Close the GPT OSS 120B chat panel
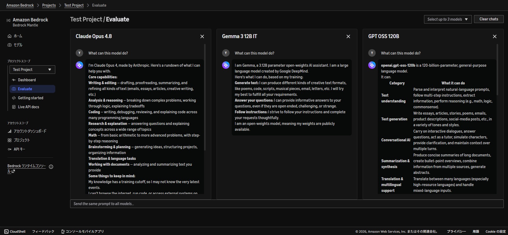508x235 pixels. click(x=495, y=37)
